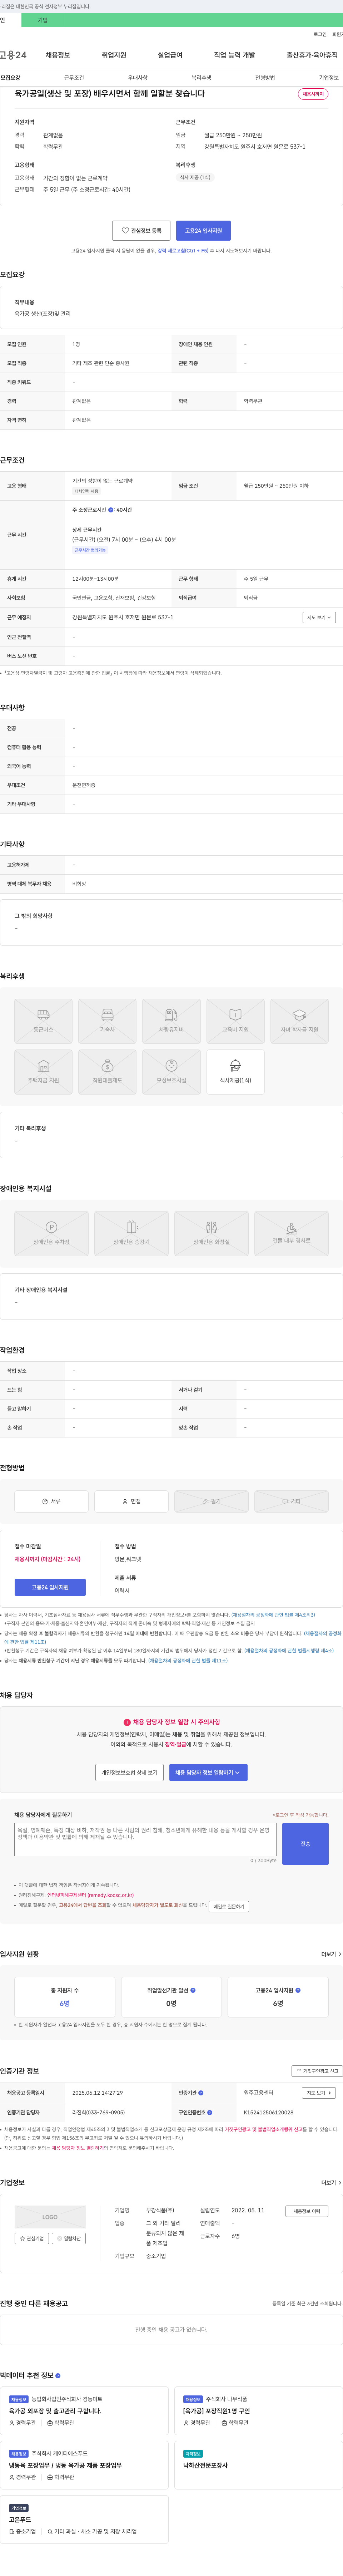The width and height of the screenshot is (343, 2576).
Task: Click the 모성보호시설 welfare icon
Action: pyautogui.click(x=171, y=1072)
